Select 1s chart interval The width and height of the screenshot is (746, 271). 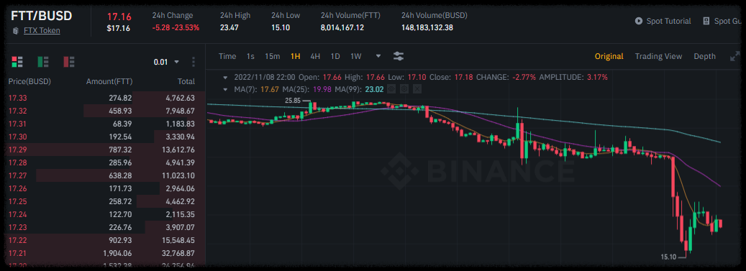click(x=250, y=56)
